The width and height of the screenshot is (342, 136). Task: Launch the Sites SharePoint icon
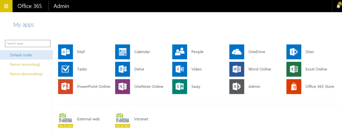294,52
